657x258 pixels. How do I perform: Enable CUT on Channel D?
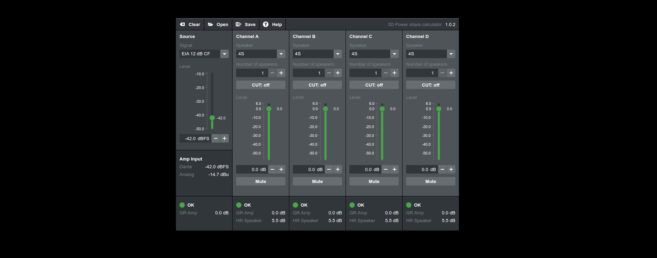click(x=430, y=85)
